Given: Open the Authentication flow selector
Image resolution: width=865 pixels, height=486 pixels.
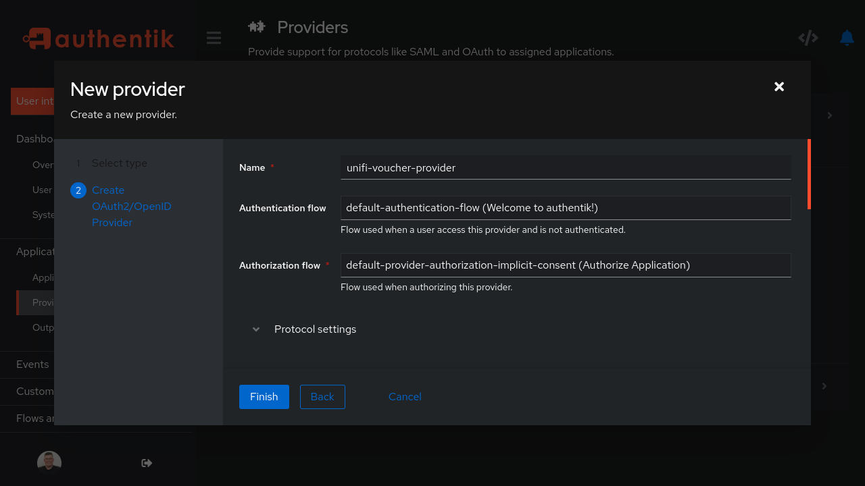Looking at the screenshot, I should coord(566,208).
